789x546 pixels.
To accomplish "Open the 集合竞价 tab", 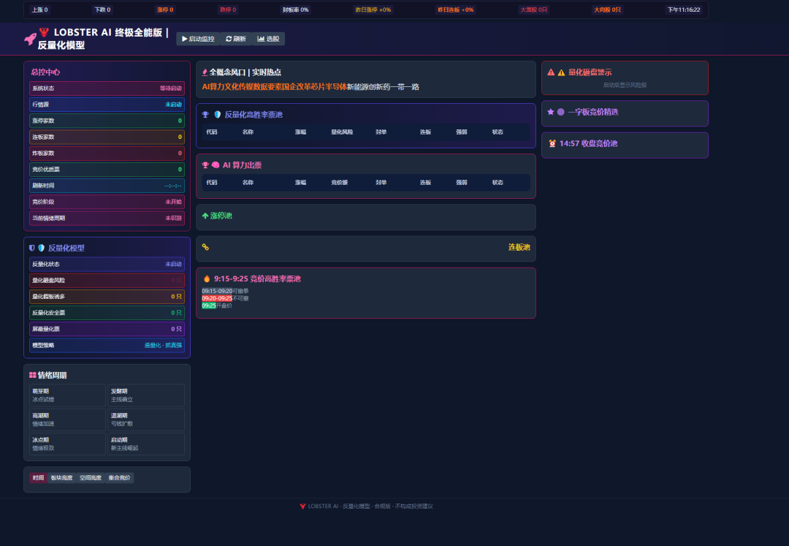I will (119, 478).
